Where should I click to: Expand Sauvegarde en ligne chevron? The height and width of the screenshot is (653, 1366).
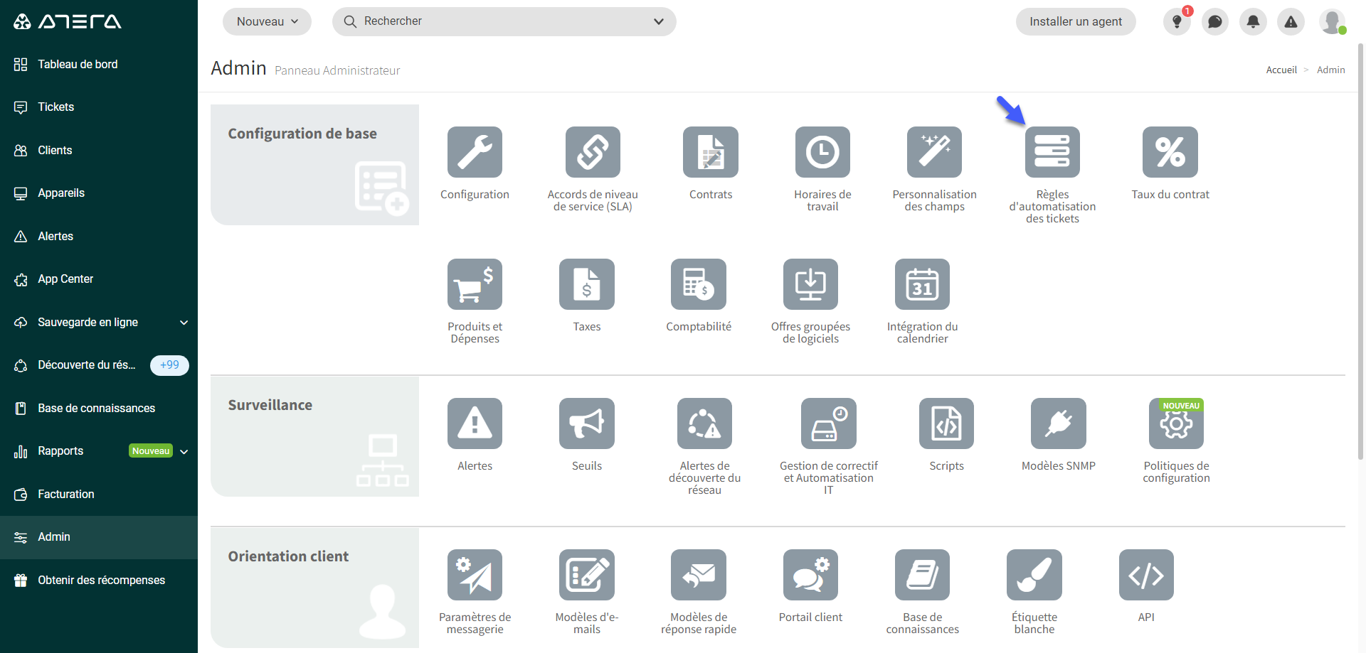coord(184,323)
